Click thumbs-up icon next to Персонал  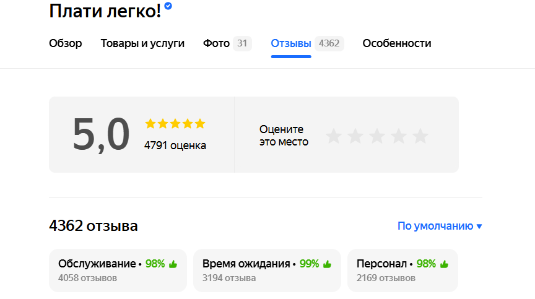click(x=444, y=264)
